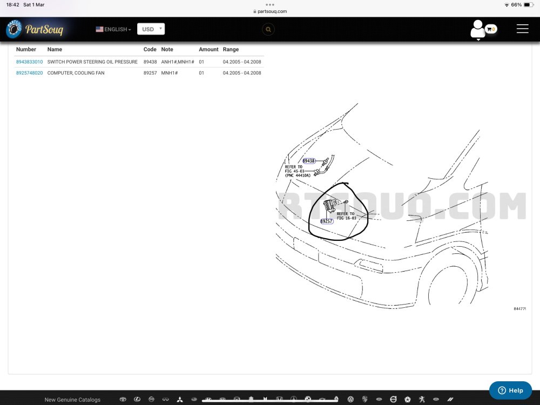Open the BMW catalog icon

click(x=308, y=399)
